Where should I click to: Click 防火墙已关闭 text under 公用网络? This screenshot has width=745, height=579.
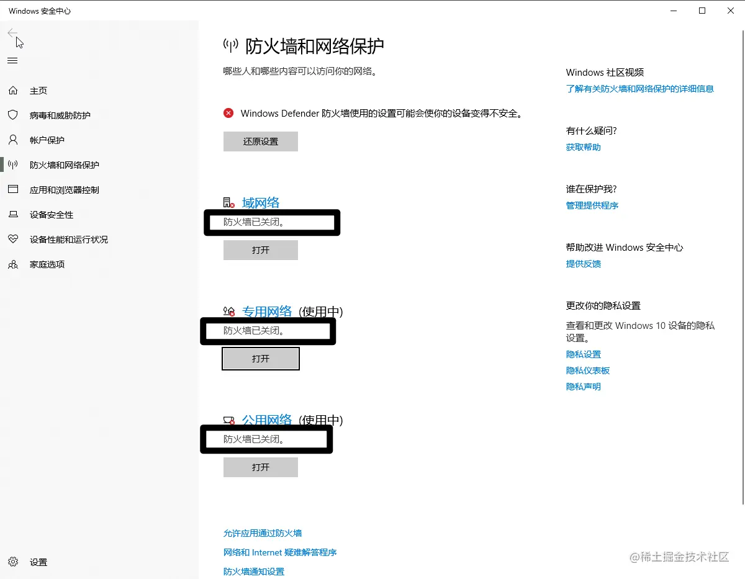tap(254, 439)
